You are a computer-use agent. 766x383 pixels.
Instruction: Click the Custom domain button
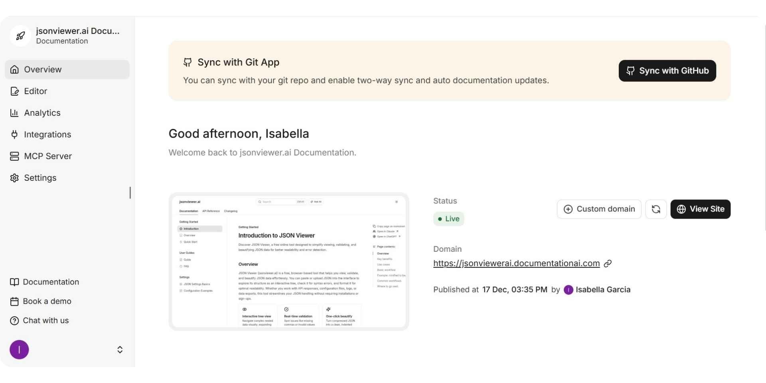click(x=599, y=209)
